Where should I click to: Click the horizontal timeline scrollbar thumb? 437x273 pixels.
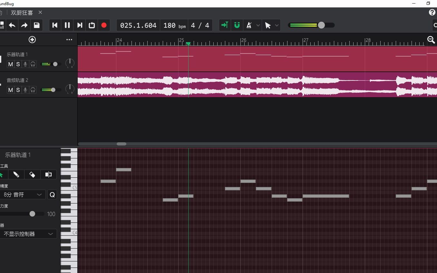click(x=121, y=144)
